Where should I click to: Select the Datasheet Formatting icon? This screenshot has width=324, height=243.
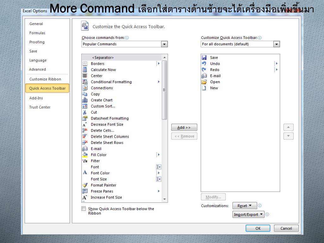click(x=85, y=118)
